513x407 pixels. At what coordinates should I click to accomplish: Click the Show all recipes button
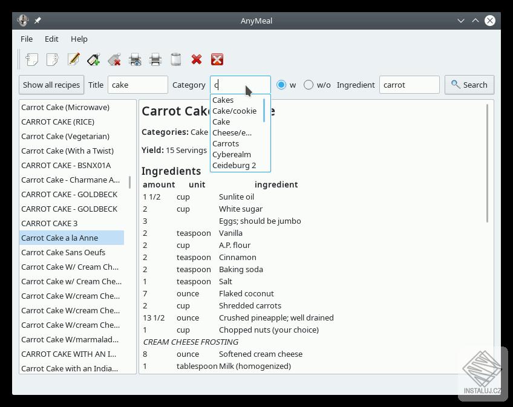click(x=51, y=85)
